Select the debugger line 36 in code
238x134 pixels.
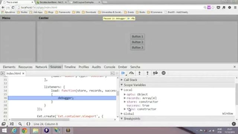tap(62, 98)
